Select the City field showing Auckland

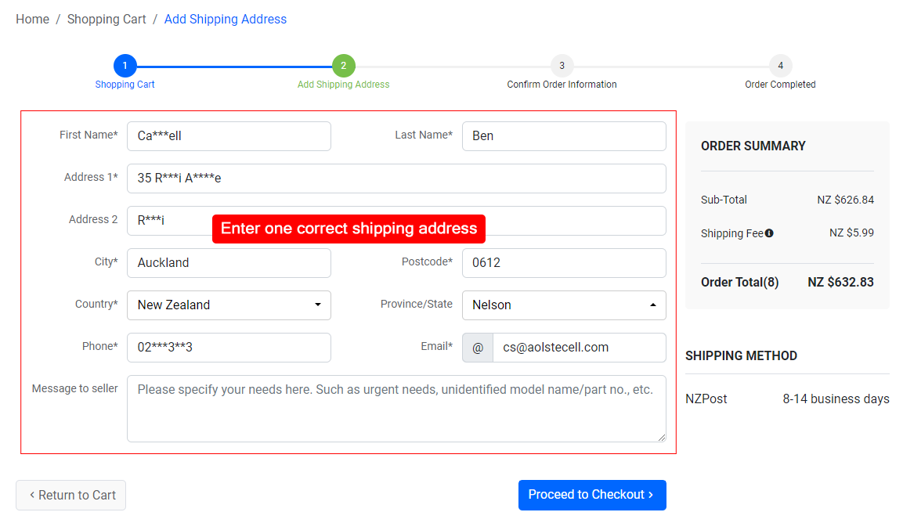pyautogui.click(x=229, y=262)
